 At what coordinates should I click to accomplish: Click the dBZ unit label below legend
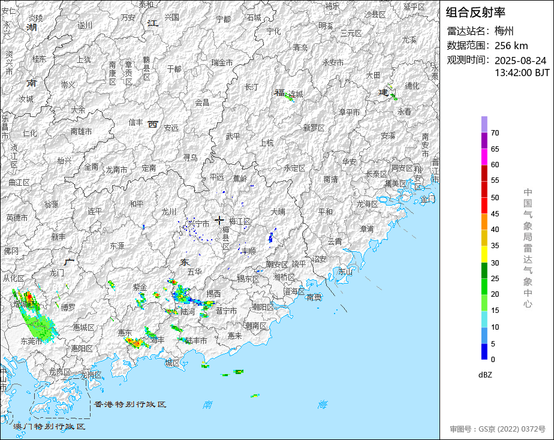(x=485, y=375)
